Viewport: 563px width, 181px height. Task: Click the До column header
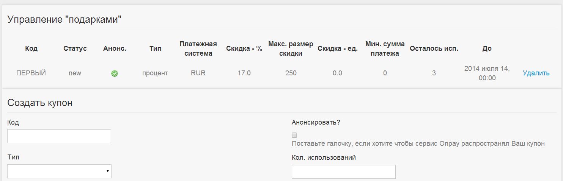click(487, 48)
